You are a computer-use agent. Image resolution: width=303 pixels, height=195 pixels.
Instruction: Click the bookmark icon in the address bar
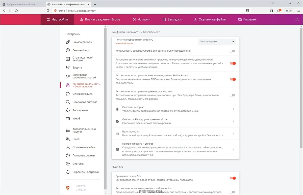click(x=48, y=11)
